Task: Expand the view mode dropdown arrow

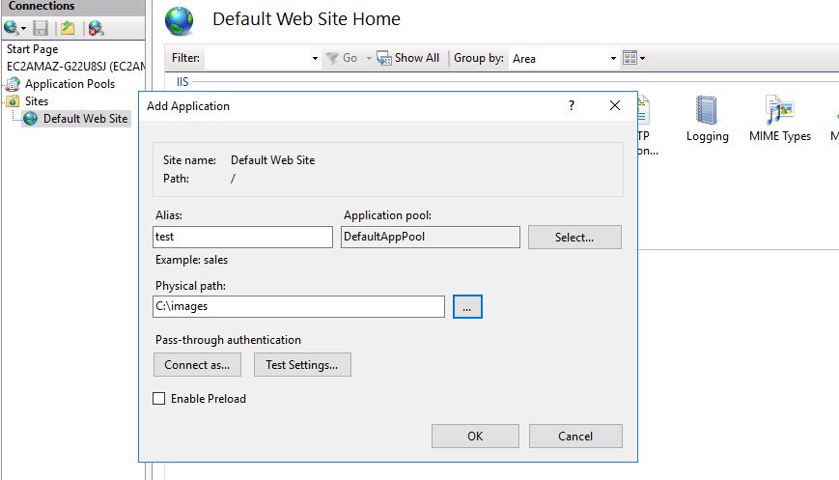Action: click(x=643, y=58)
